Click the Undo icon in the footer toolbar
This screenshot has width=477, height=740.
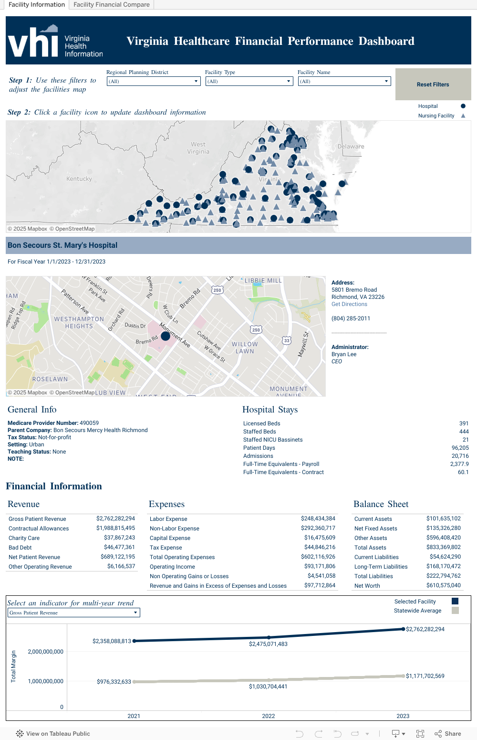coord(300,734)
